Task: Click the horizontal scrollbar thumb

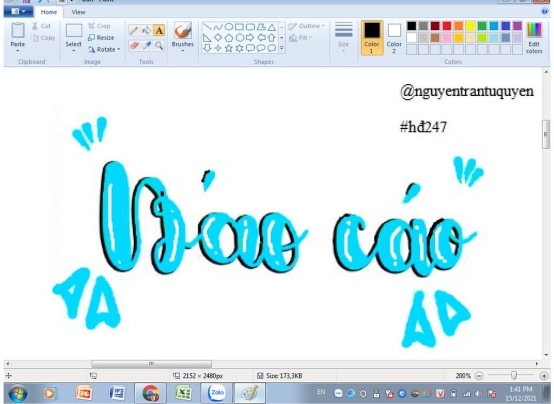Action: point(151,363)
